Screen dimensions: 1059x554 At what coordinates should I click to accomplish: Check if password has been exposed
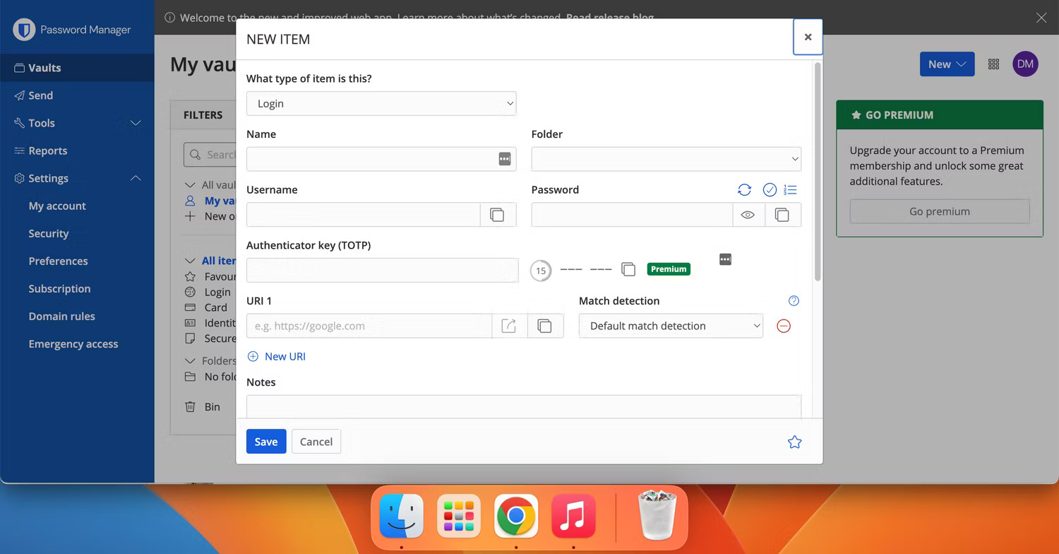770,189
